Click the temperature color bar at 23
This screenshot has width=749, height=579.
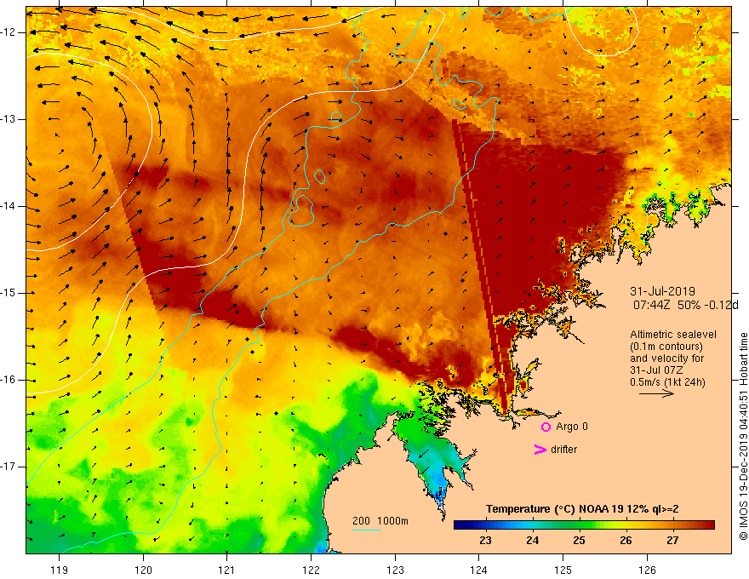486,525
